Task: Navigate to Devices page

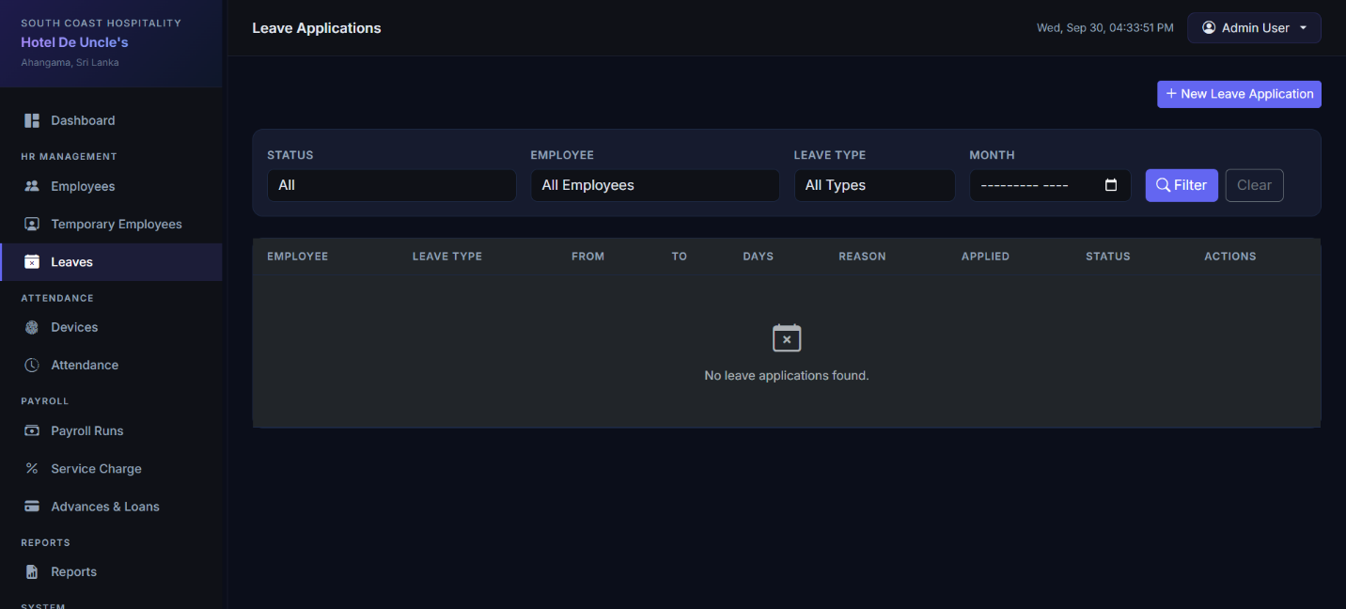Action: coord(111,327)
